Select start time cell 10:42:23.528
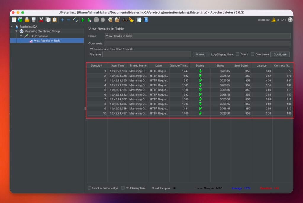Viewport: 303px width, 203px height. point(118,71)
